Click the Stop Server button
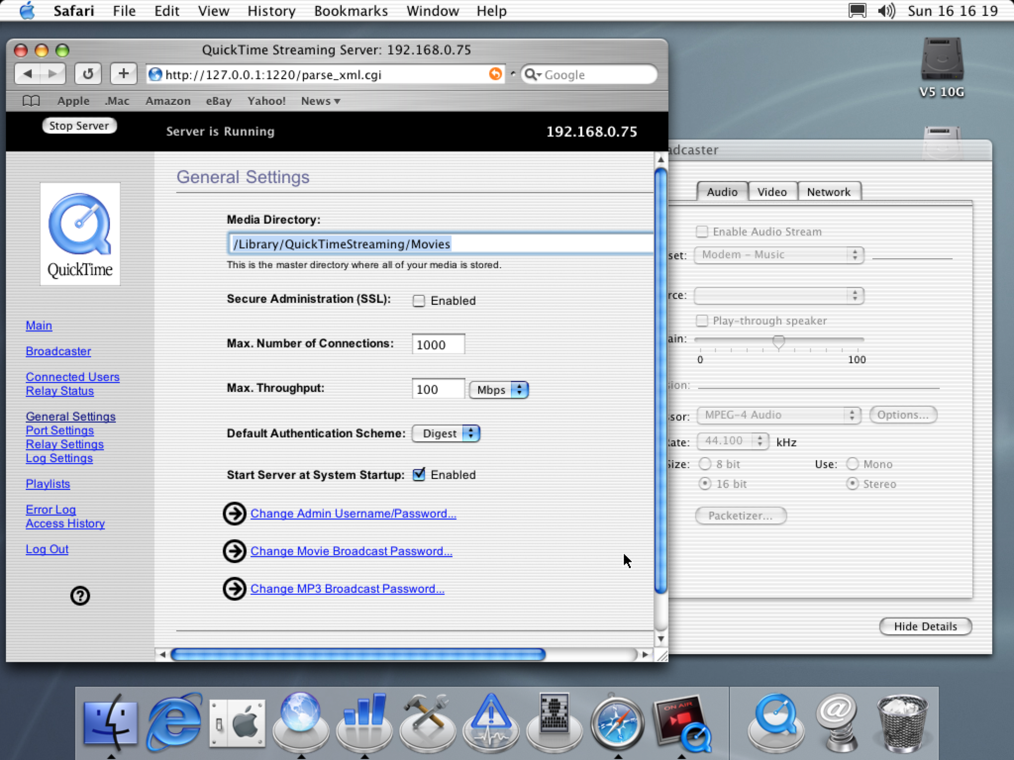Viewport: 1014px width, 760px height. pos(79,126)
